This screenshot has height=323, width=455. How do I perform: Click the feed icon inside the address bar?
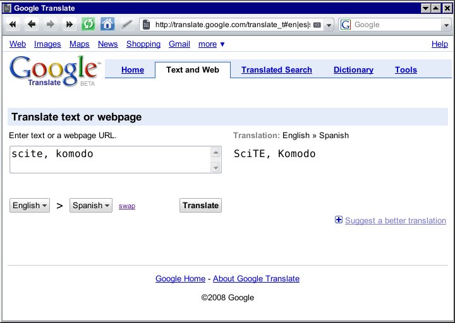[x=317, y=25]
